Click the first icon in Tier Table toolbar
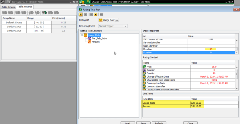The image size is (240, 124). point(5,13)
